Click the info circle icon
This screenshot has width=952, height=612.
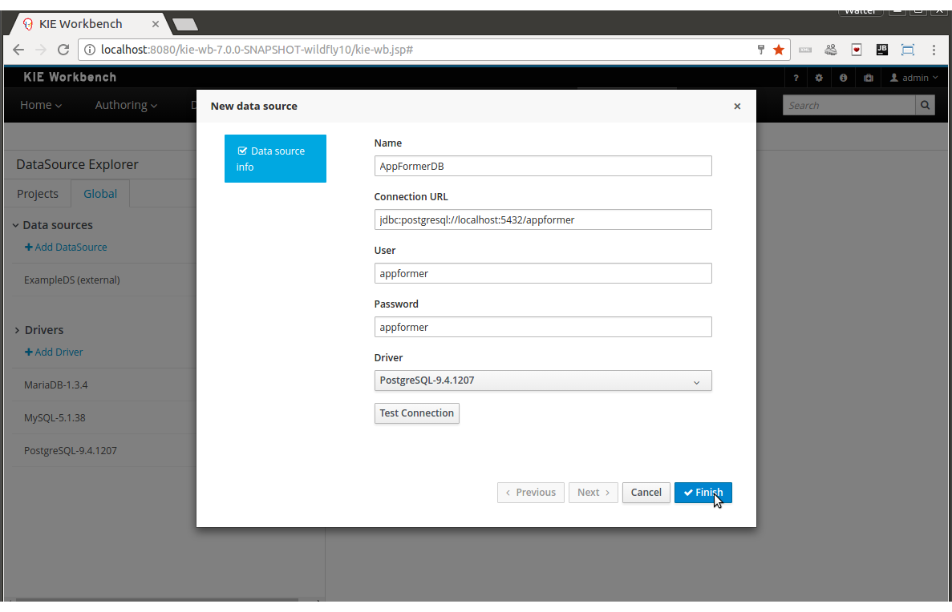[843, 78]
